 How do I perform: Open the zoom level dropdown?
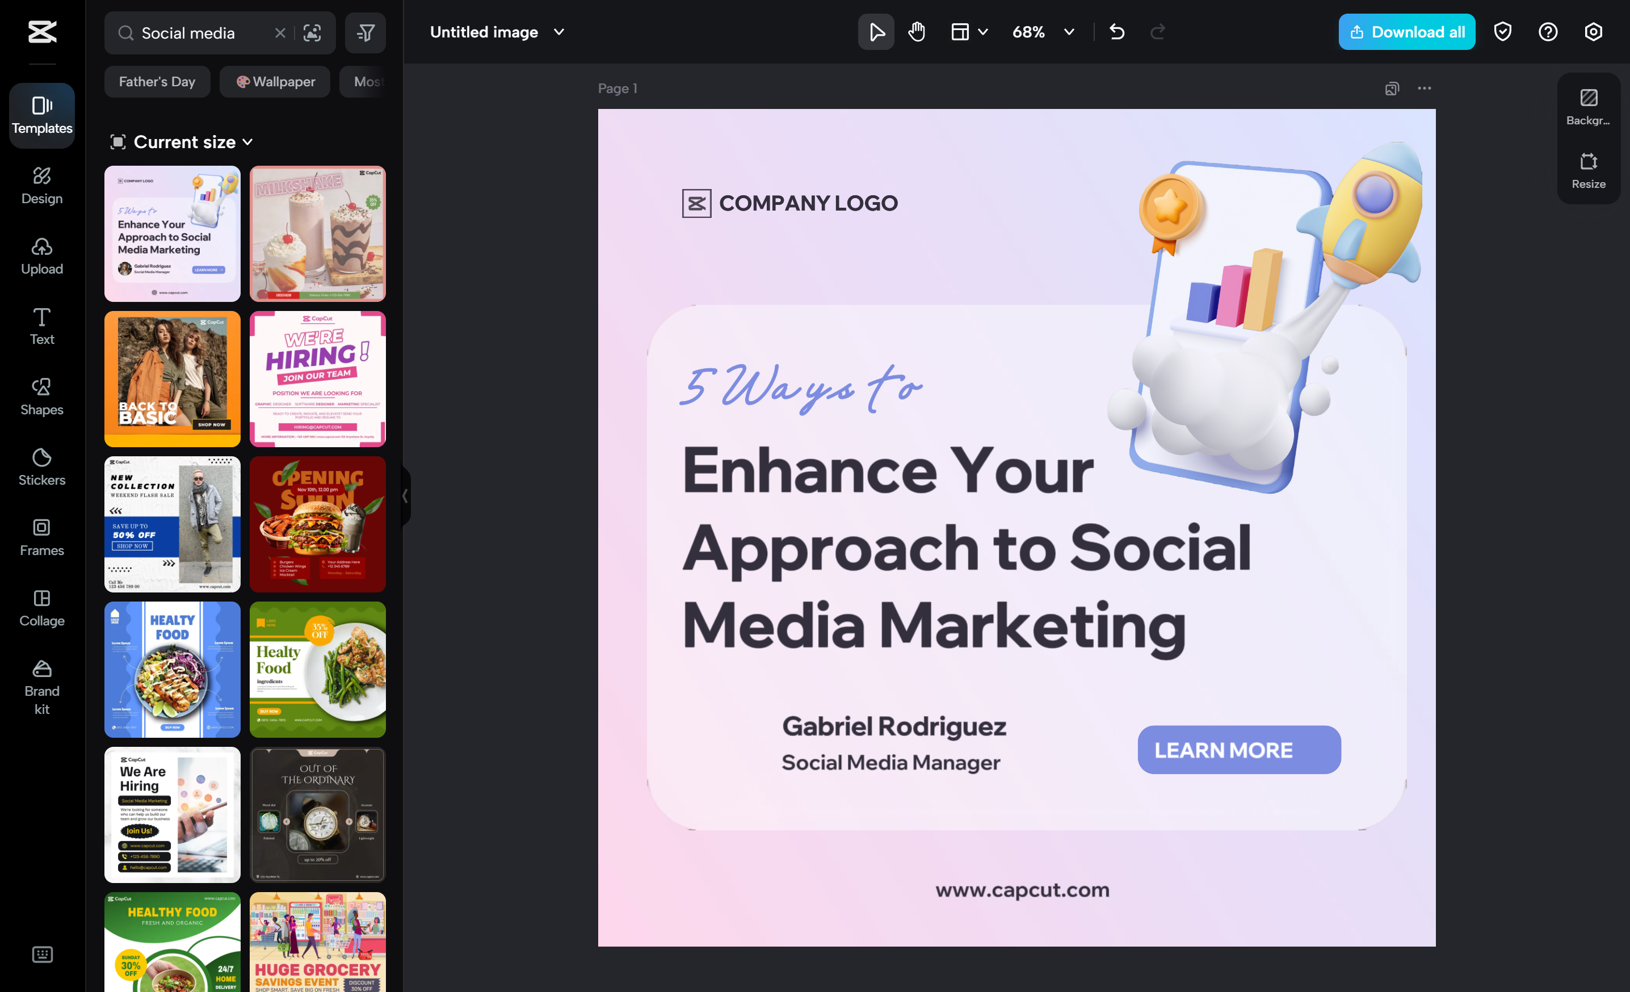(x=1068, y=31)
